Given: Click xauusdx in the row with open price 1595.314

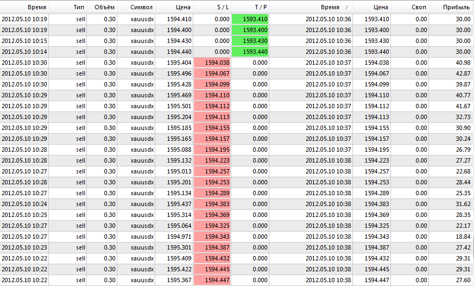Looking at the screenshot, I should click(142, 215).
